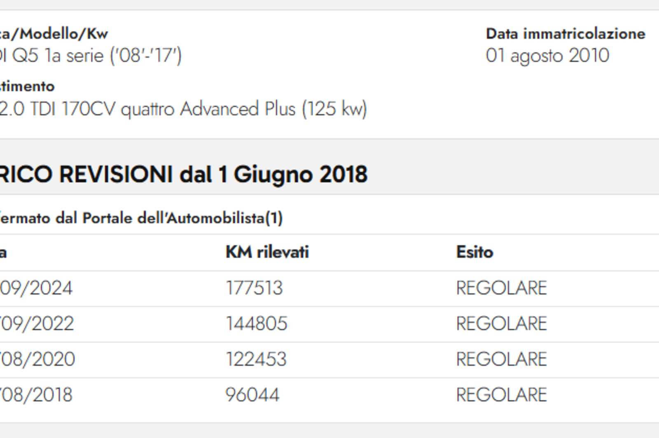Click the Data immatricolazione label
Viewport: 659px width, 438px height.
coord(566,34)
